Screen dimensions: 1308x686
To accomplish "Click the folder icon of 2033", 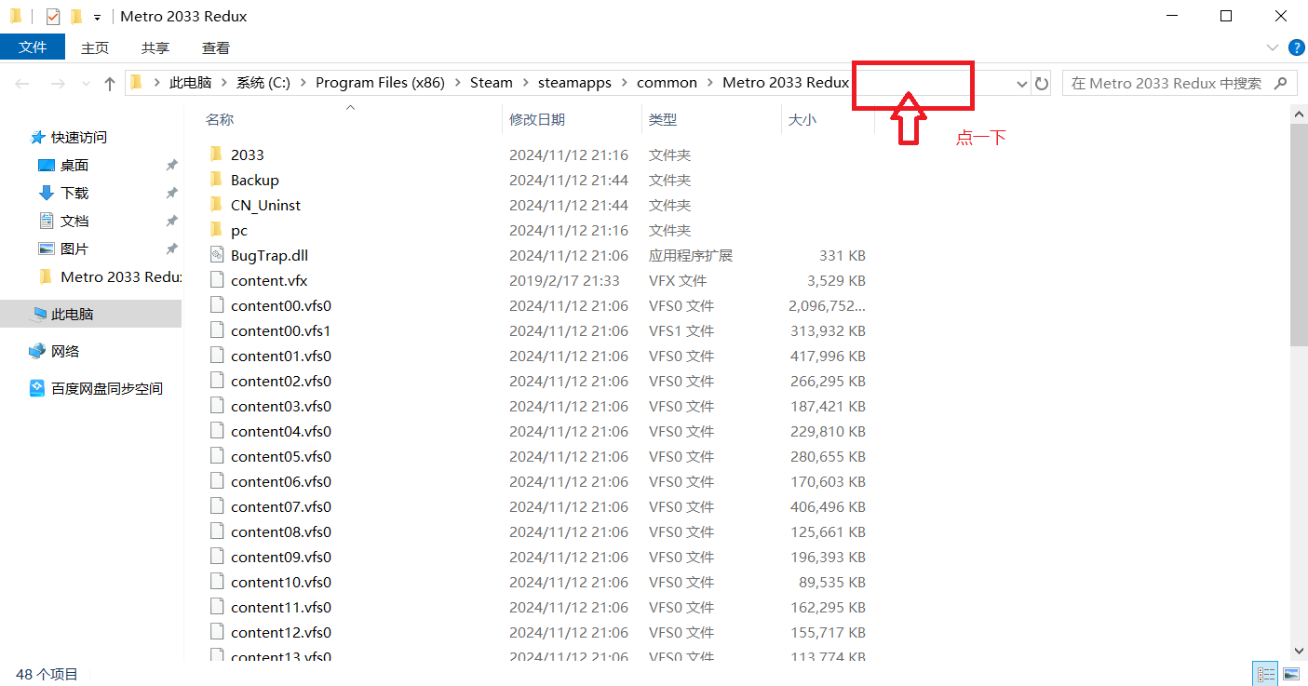I will tap(216, 154).
